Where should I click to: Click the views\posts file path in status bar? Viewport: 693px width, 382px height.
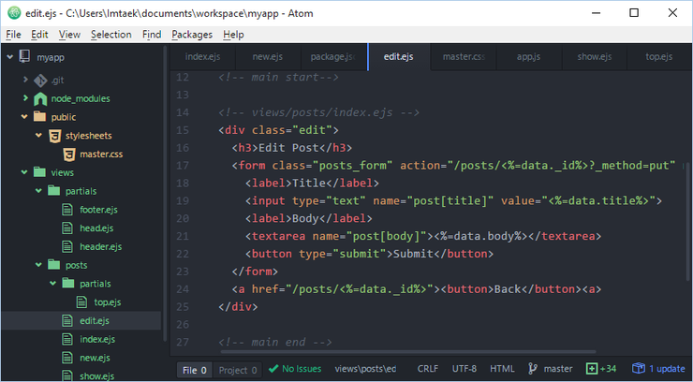click(x=365, y=369)
